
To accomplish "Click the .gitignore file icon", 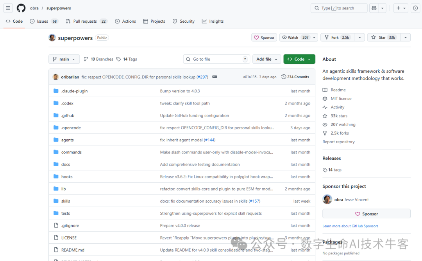I will click(x=56, y=225).
